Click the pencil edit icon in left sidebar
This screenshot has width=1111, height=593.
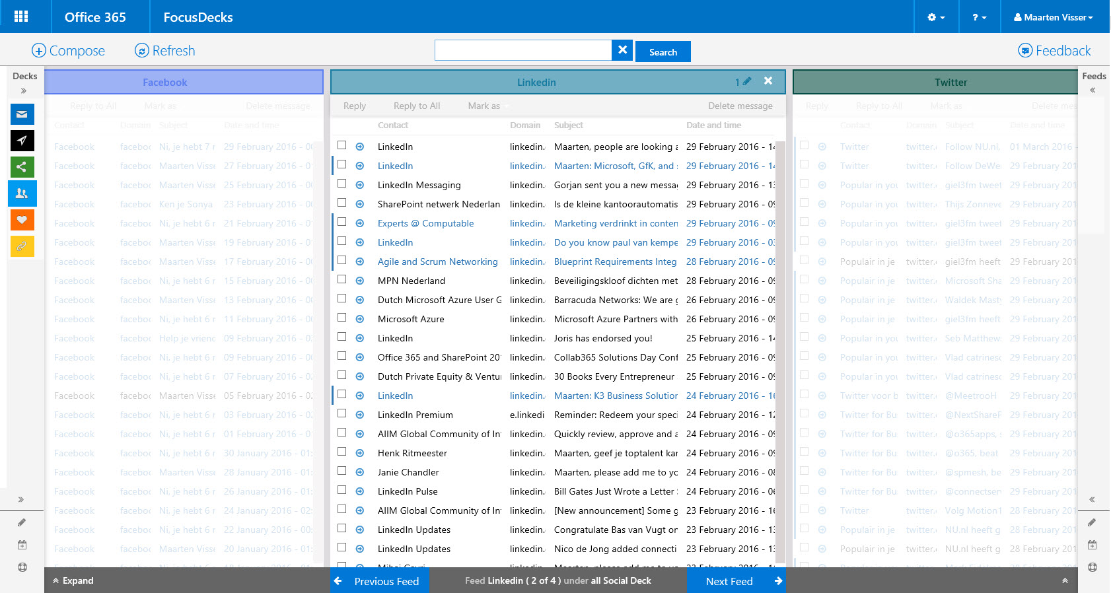pyautogui.click(x=22, y=522)
